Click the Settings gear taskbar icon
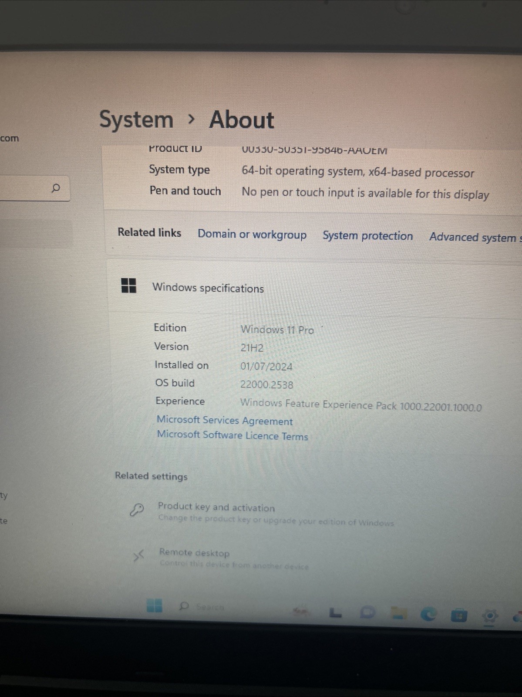The width and height of the screenshot is (522, 697). [490, 616]
